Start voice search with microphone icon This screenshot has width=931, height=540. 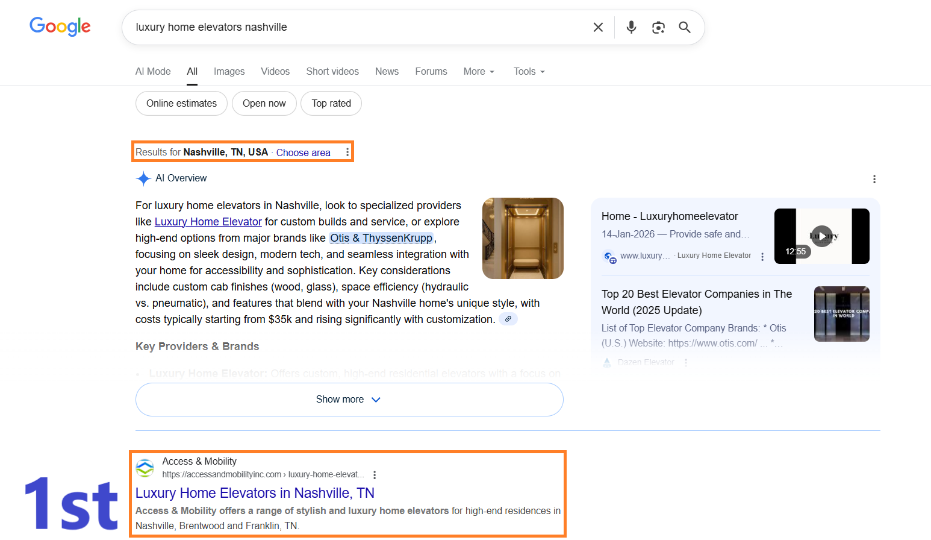coord(631,27)
